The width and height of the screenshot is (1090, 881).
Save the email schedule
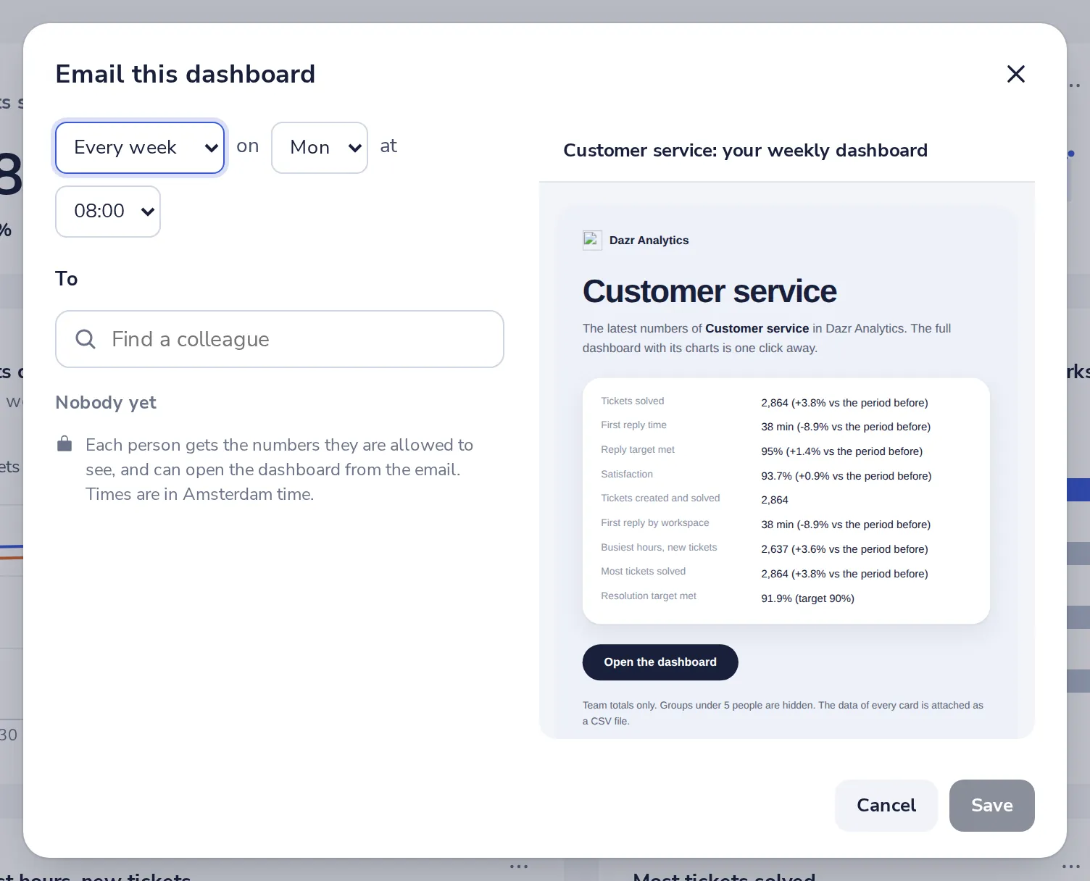992,806
